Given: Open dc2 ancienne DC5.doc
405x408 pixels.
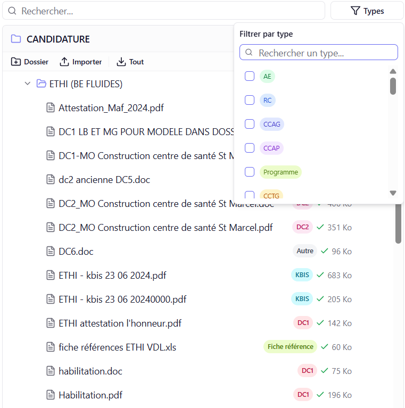Looking at the screenshot, I should click(x=104, y=180).
